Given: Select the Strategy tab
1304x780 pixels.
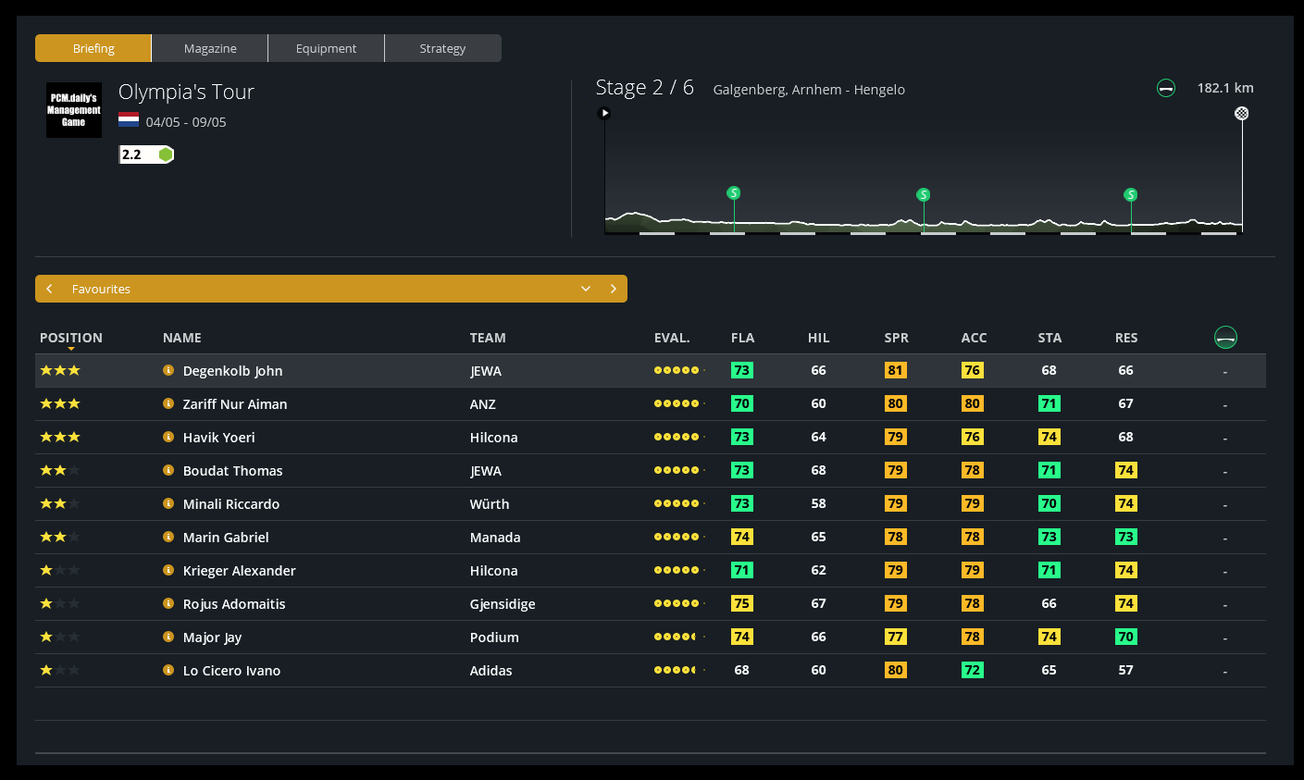Looking at the screenshot, I should 442,48.
